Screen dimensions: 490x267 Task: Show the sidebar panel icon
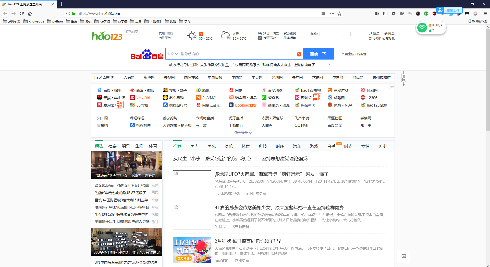(x=385, y=14)
